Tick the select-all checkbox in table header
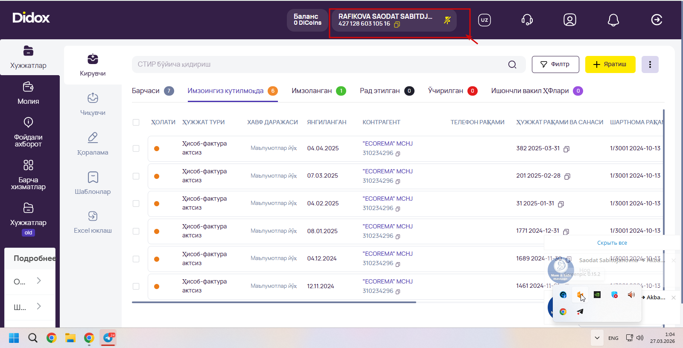Image resolution: width=683 pixels, height=348 pixels. 136,123
